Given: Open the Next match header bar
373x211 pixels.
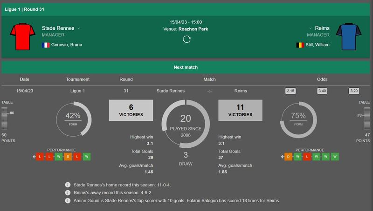Looking at the screenshot, I should pos(186,67).
